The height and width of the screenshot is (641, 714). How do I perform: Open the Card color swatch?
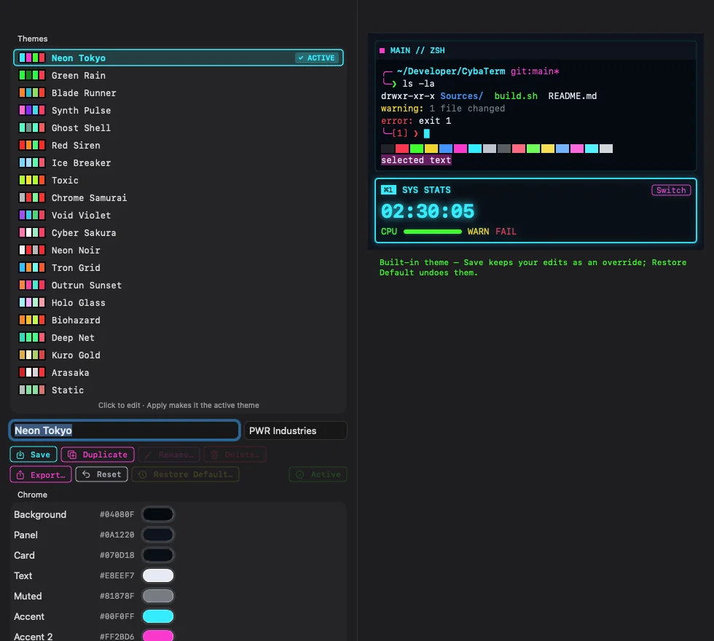(158, 555)
